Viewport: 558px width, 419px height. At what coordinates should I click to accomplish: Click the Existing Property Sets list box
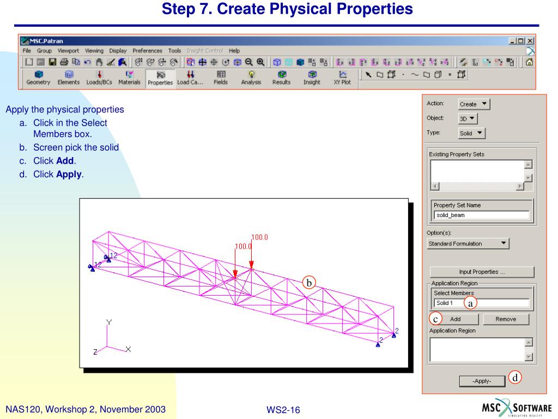click(477, 171)
